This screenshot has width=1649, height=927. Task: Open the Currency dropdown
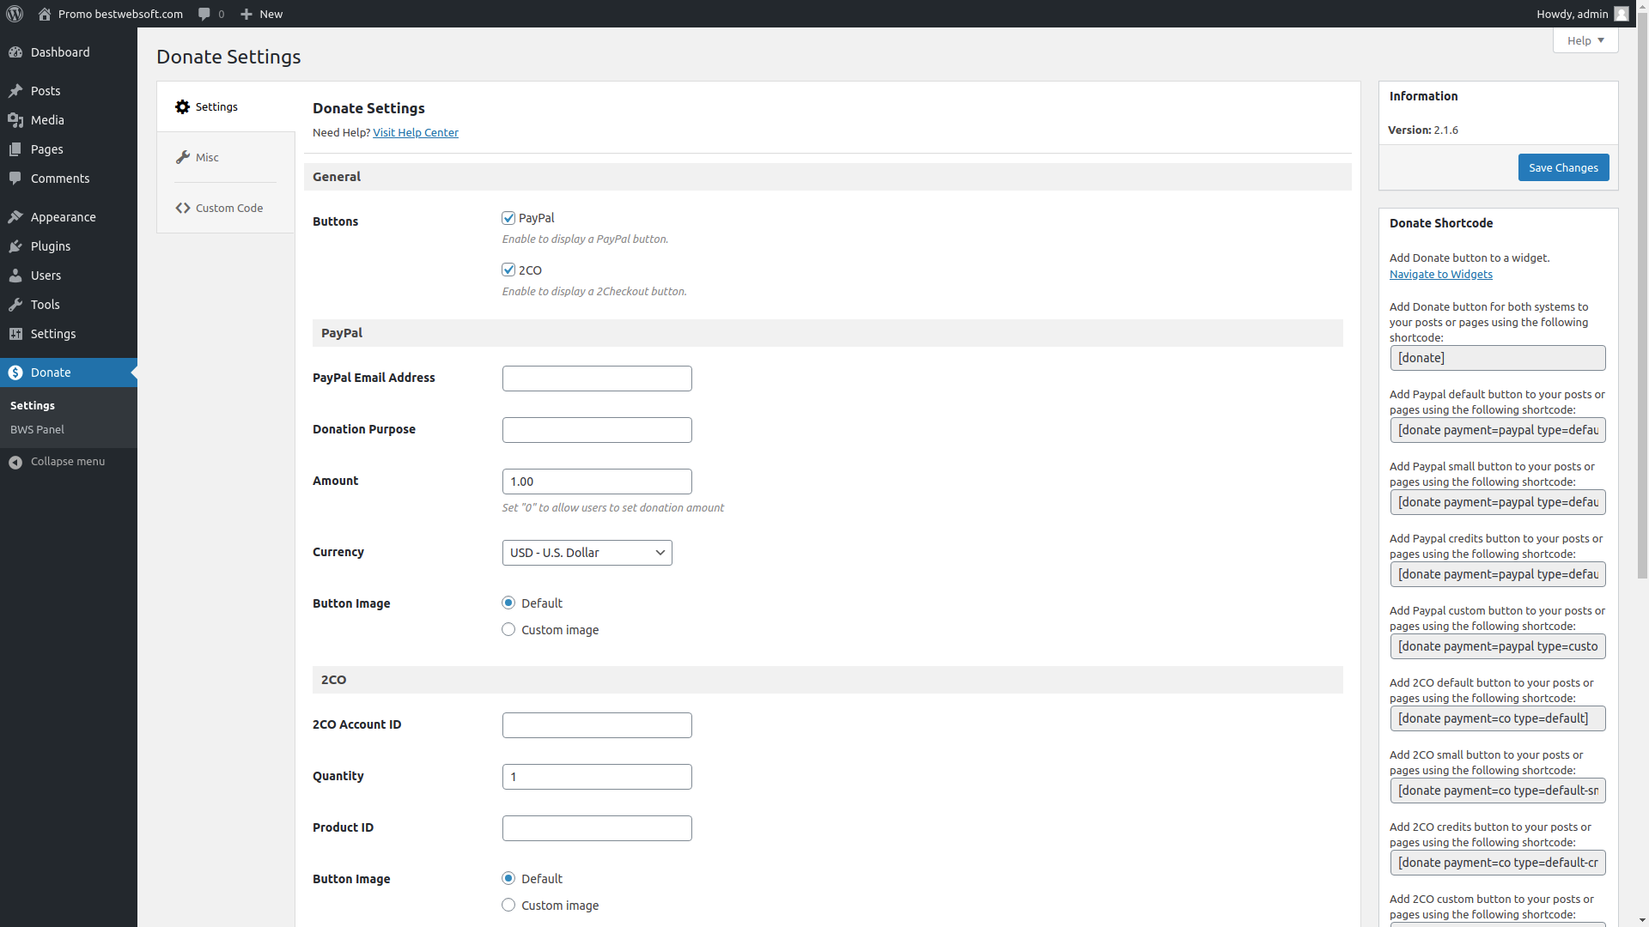587,553
